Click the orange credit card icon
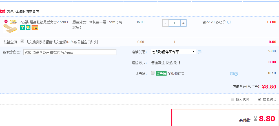Viewport: 279px width, 126px height. pyautogui.click(x=35, y=27)
